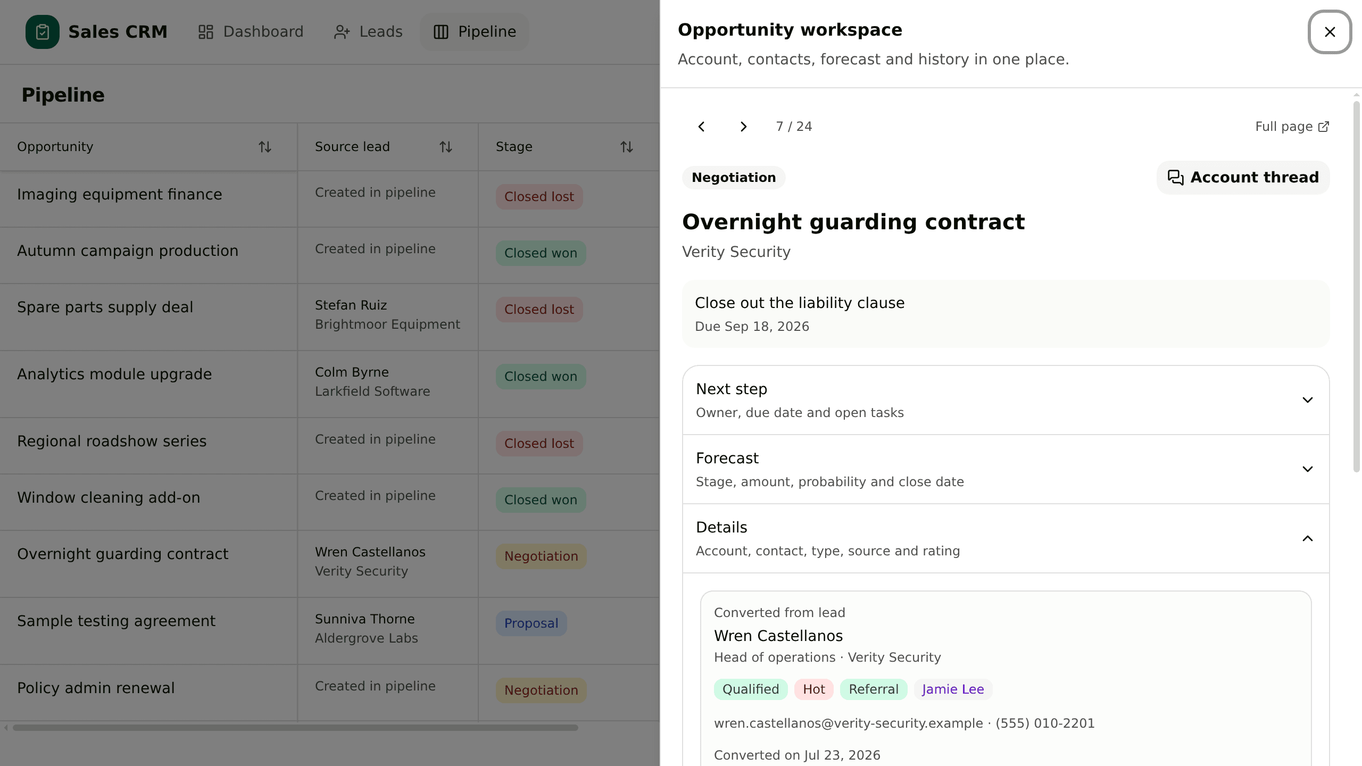1362x766 pixels.
Task: Click the Negotiation stage badge in workspace
Action: tap(734, 178)
